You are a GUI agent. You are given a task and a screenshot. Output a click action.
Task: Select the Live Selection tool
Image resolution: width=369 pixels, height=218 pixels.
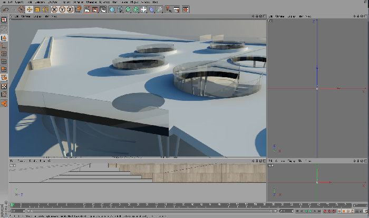point(22,9)
